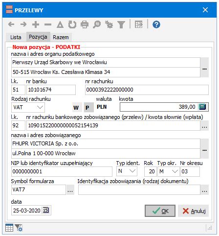Click the table export toolbar icon
The image size is (219, 236).
(x=139, y=24)
